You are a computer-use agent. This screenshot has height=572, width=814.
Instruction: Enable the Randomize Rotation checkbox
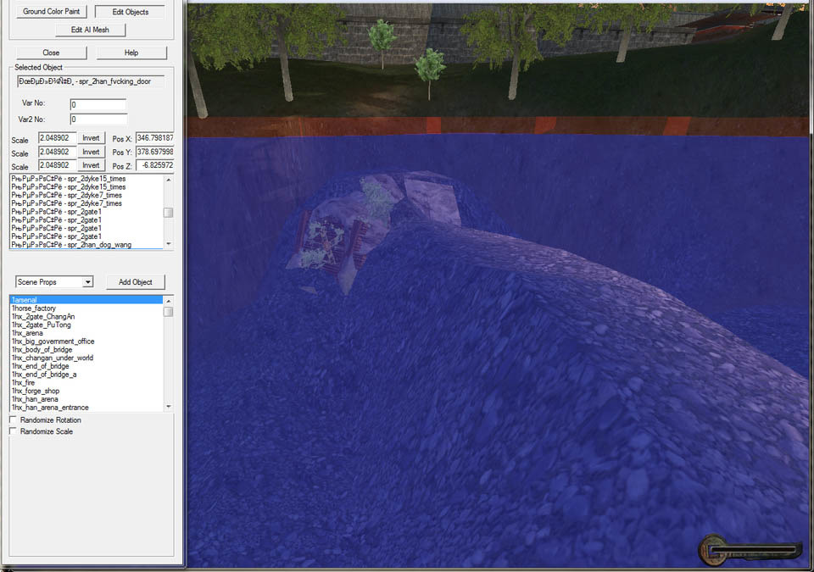[x=13, y=419]
